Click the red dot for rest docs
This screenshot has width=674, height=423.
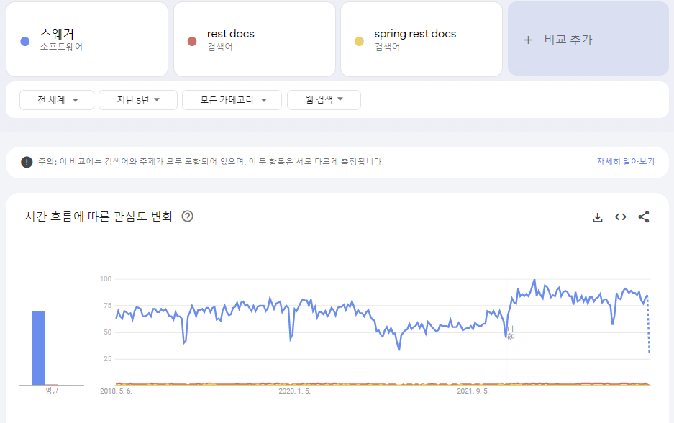(192, 41)
